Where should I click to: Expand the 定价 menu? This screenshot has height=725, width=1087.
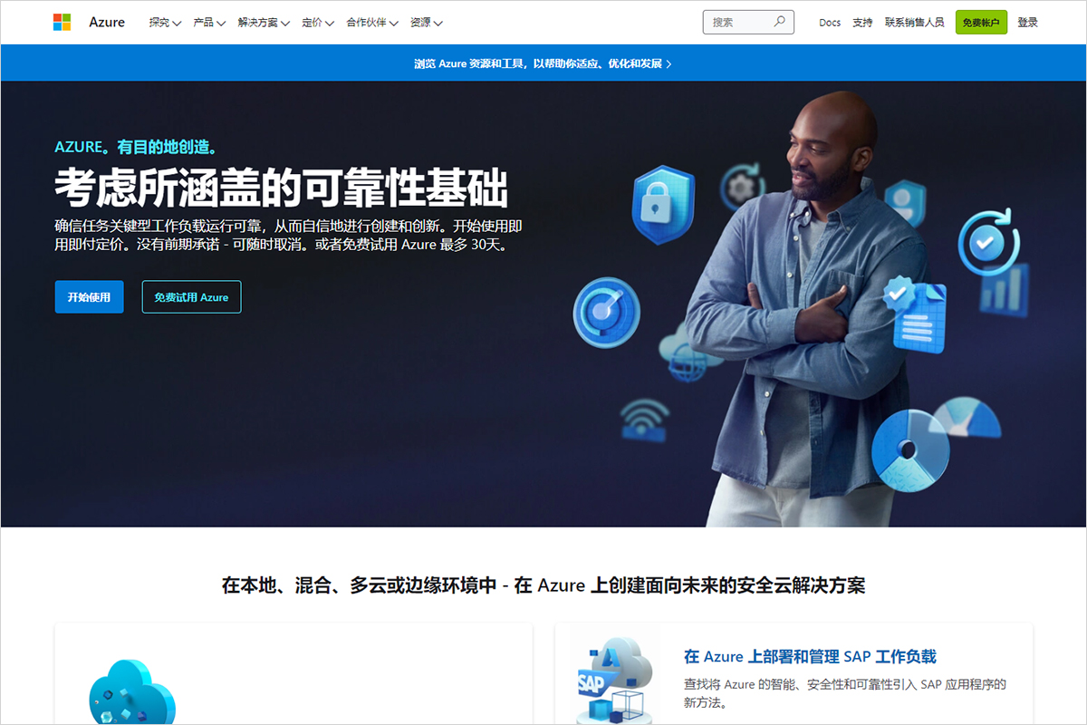tap(318, 23)
